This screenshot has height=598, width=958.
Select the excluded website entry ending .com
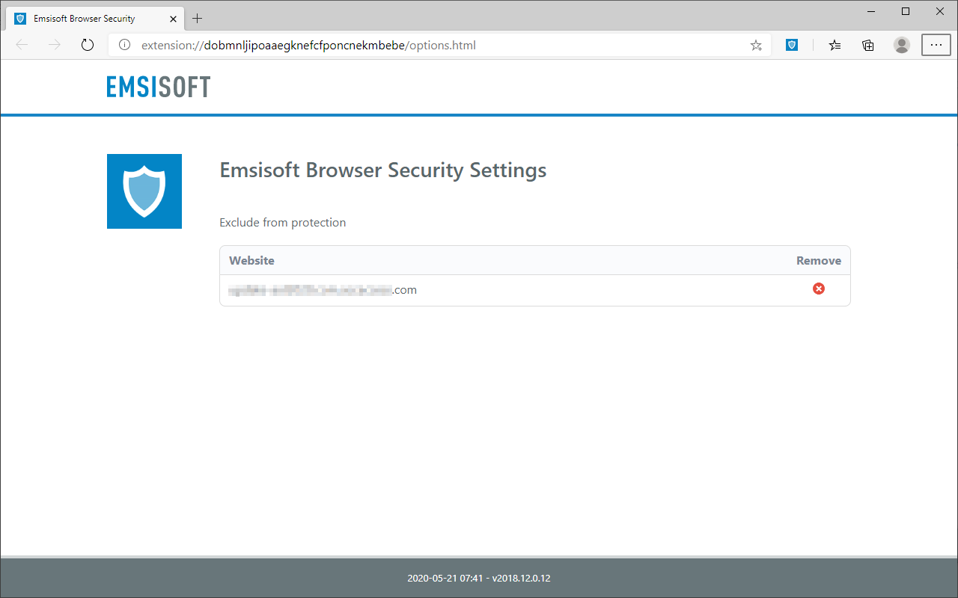point(323,290)
